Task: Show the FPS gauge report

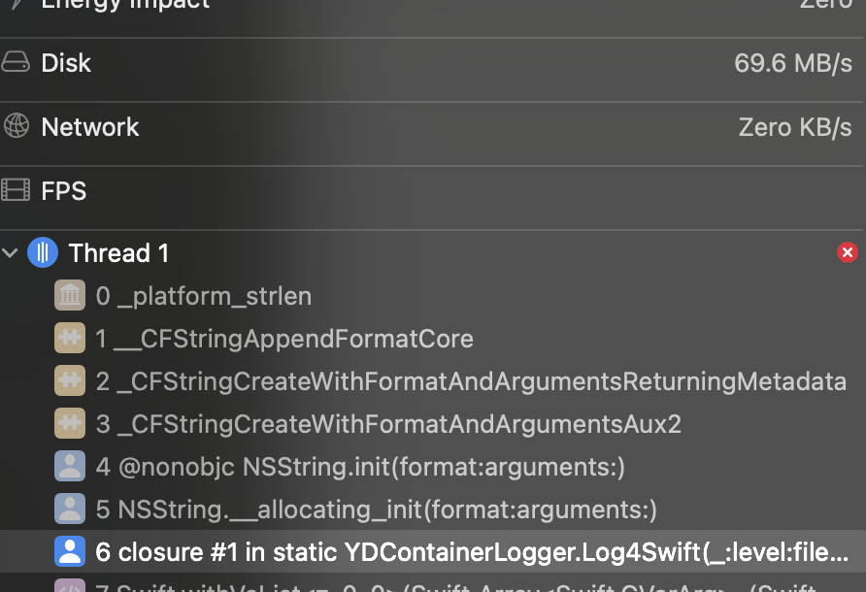Action: [x=432, y=191]
